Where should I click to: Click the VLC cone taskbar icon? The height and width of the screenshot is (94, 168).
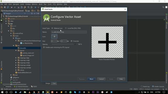(x=29, y=92)
